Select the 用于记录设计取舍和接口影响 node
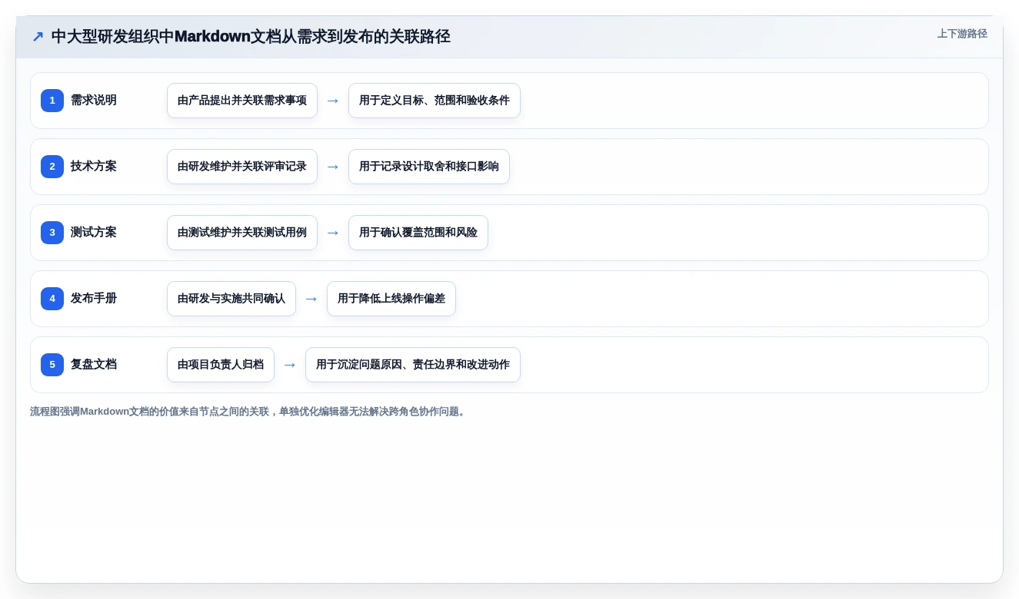 429,167
